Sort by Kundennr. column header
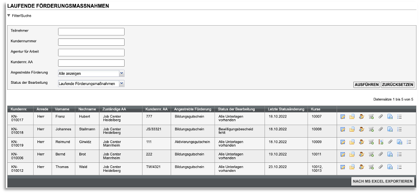This screenshot has height=194, width=419. click(18, 109)
